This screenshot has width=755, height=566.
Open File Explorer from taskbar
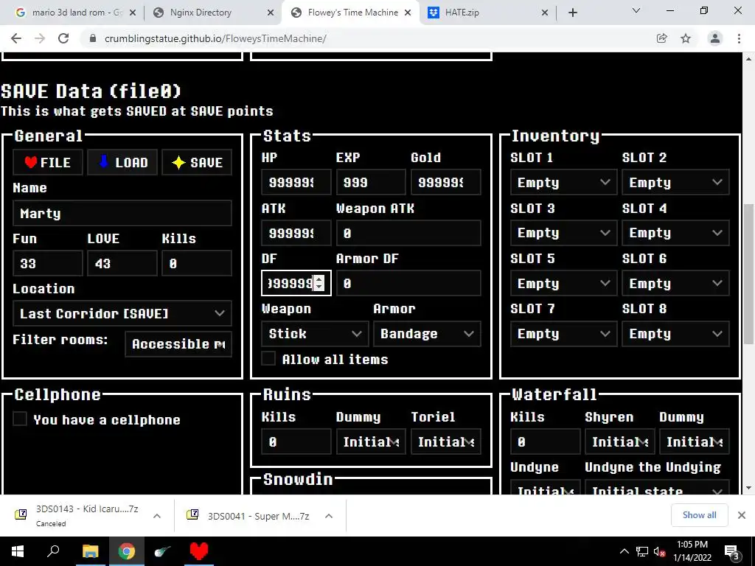pyautogui.click(x=90, y=551)
